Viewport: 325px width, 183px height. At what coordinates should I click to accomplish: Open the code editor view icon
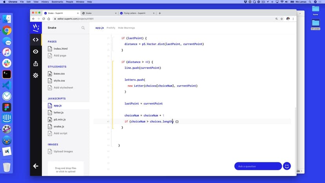(x=36, y=40)
